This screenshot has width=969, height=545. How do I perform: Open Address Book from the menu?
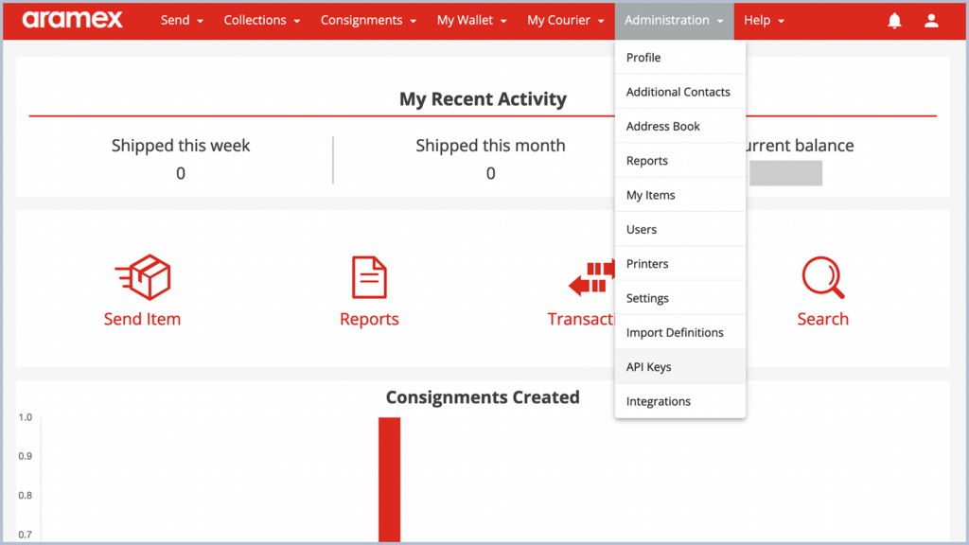point(662,126)
